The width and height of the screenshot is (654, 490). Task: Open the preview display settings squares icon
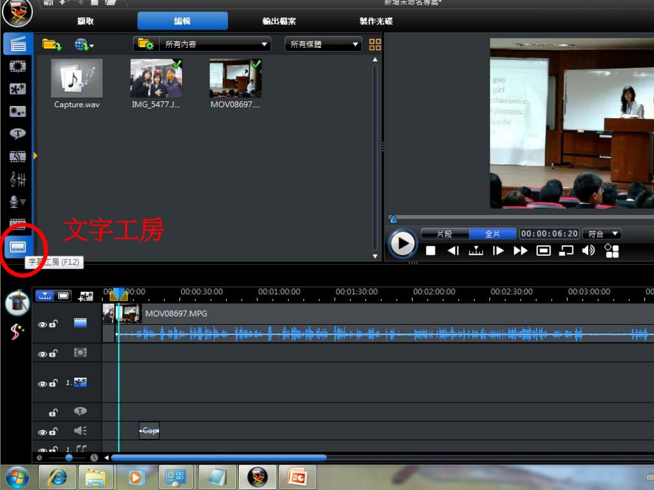(x=611, y=250)
